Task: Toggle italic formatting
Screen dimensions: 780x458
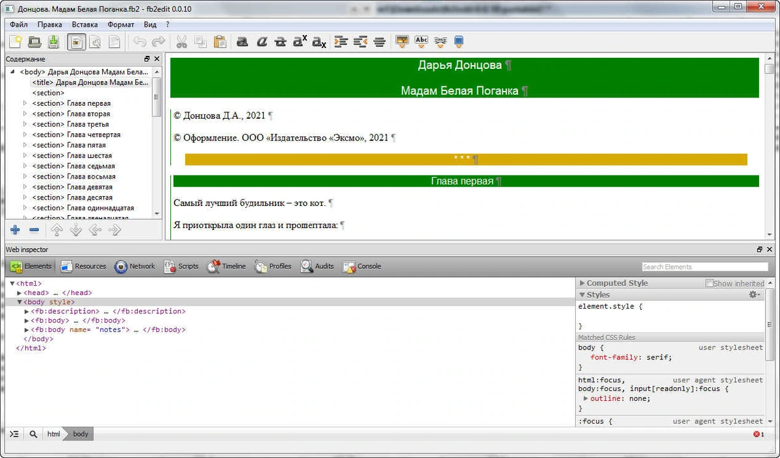Action: (261, 42)
